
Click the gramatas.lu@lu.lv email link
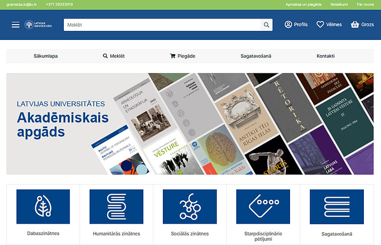(x=21, y=4)
